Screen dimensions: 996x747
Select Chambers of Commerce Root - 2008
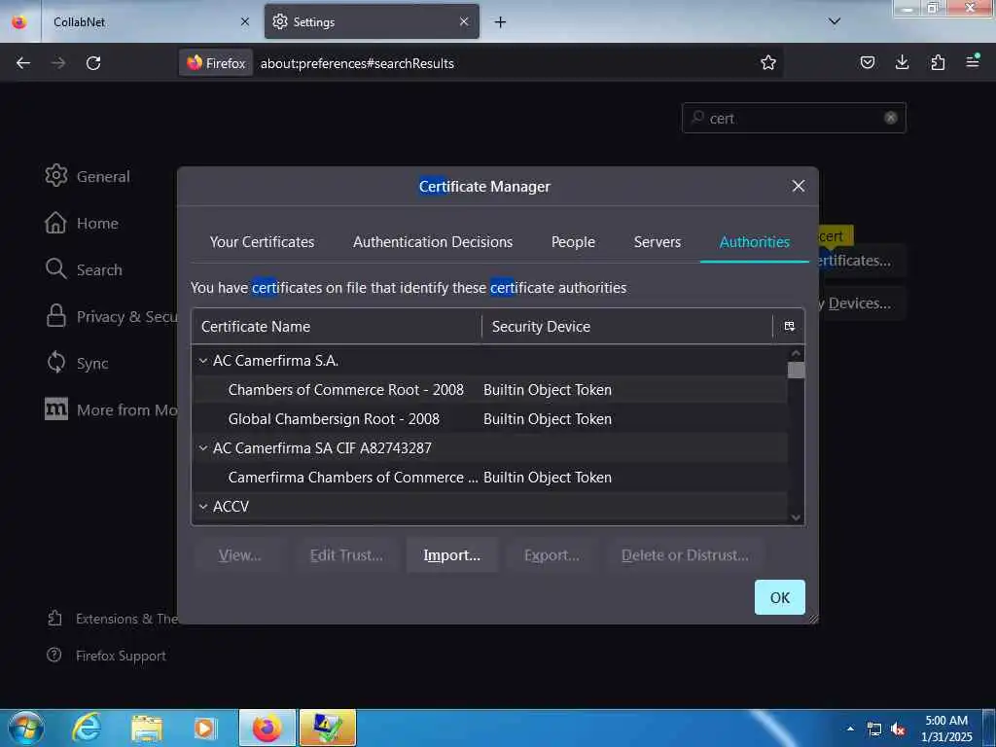tap(490, 389)
